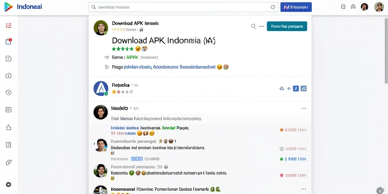Click the green five-star rating row
Image resolution: width=388 pixels, height=194 pixels.
[x=123, y=49]
